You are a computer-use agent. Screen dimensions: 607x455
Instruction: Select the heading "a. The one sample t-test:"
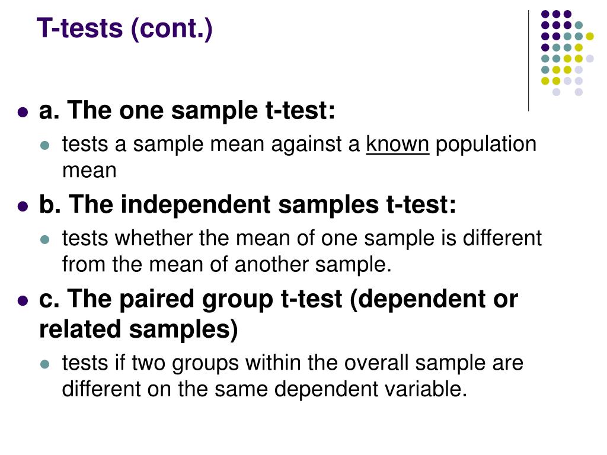pos(187,110)
